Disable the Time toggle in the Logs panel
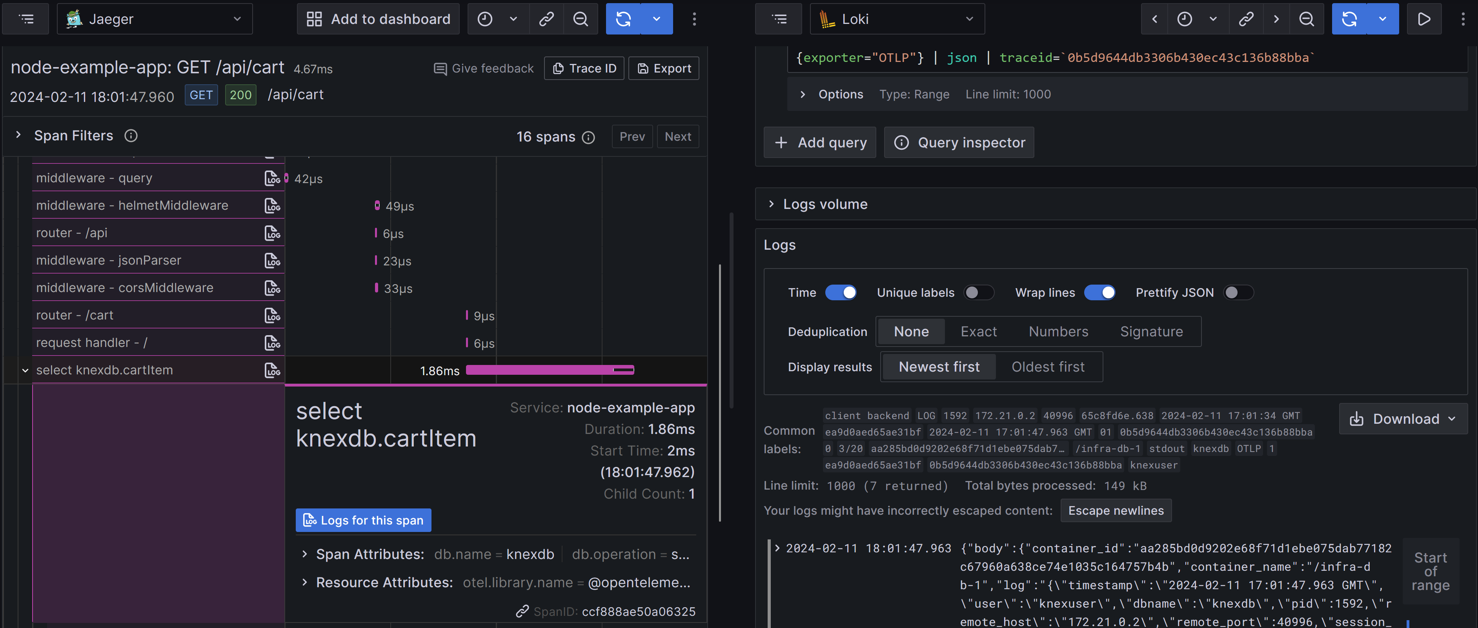This screenshot has height=628, width=1478. (841, 292)
